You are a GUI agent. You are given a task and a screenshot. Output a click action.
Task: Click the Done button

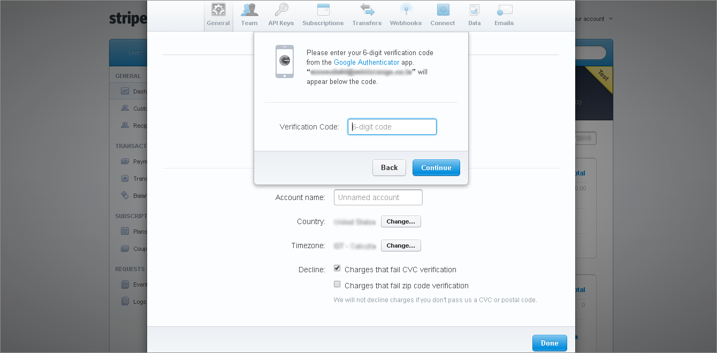(550, 343)
